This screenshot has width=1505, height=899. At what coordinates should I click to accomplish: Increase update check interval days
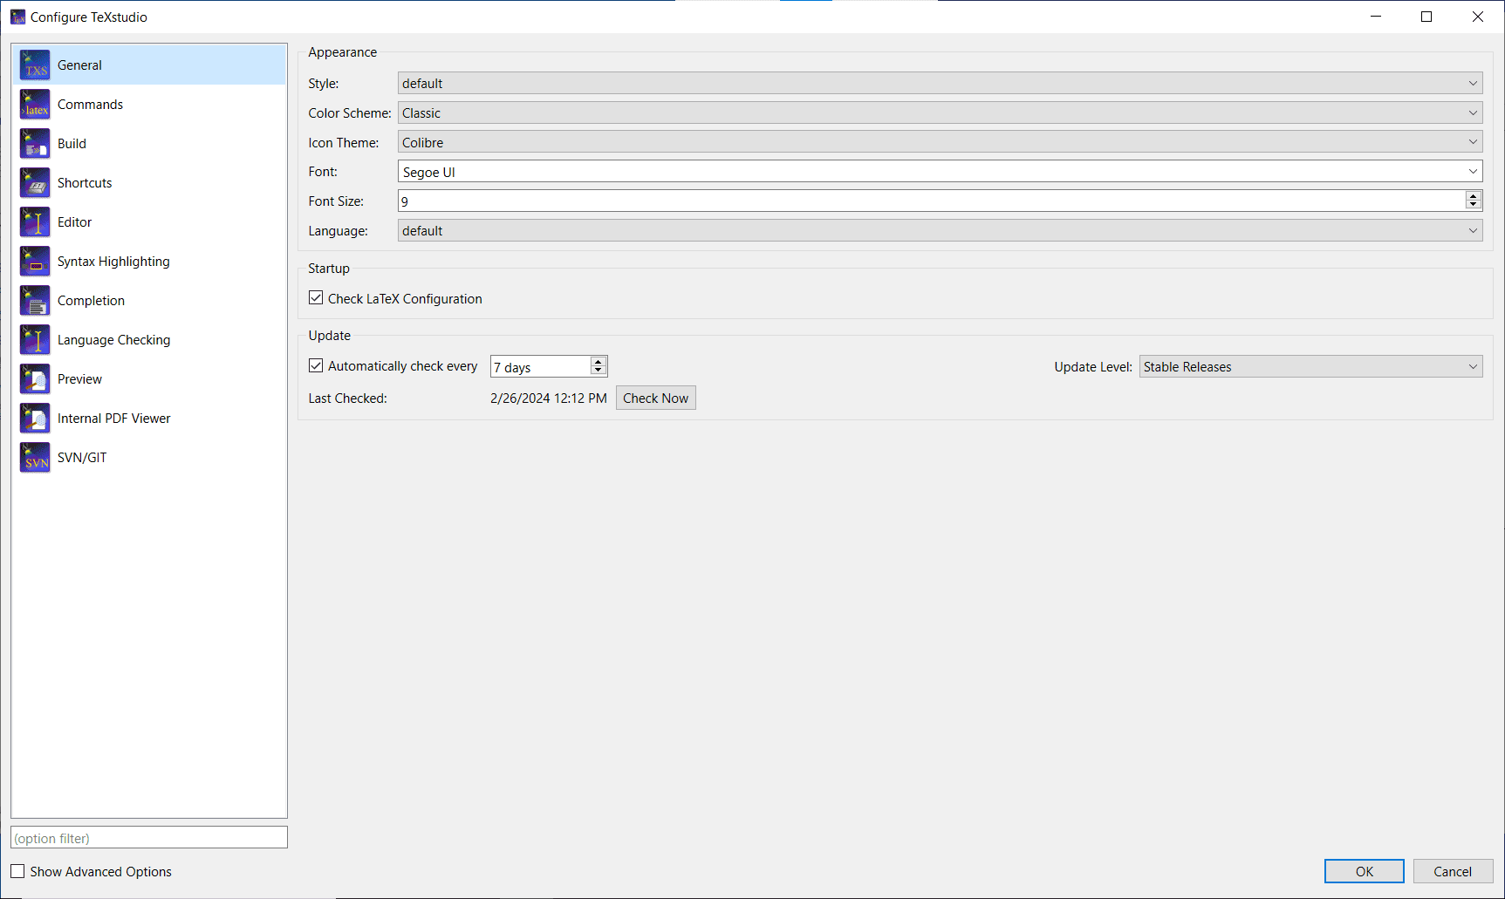pos(599,362)
